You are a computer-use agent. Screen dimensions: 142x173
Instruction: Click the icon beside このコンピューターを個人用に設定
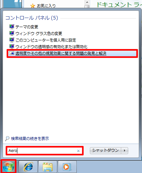click(x=12, y=40)
